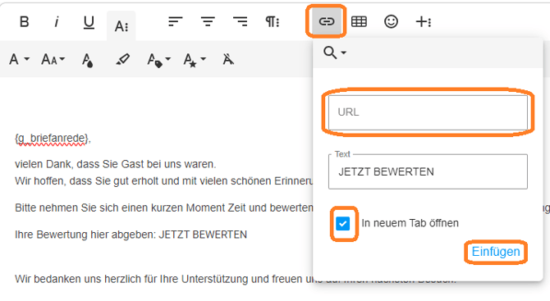The height and width of the screenshot is (301, 550).
Task: Click the {g_briefanrede} placeholder text
Action: (53, 139)
